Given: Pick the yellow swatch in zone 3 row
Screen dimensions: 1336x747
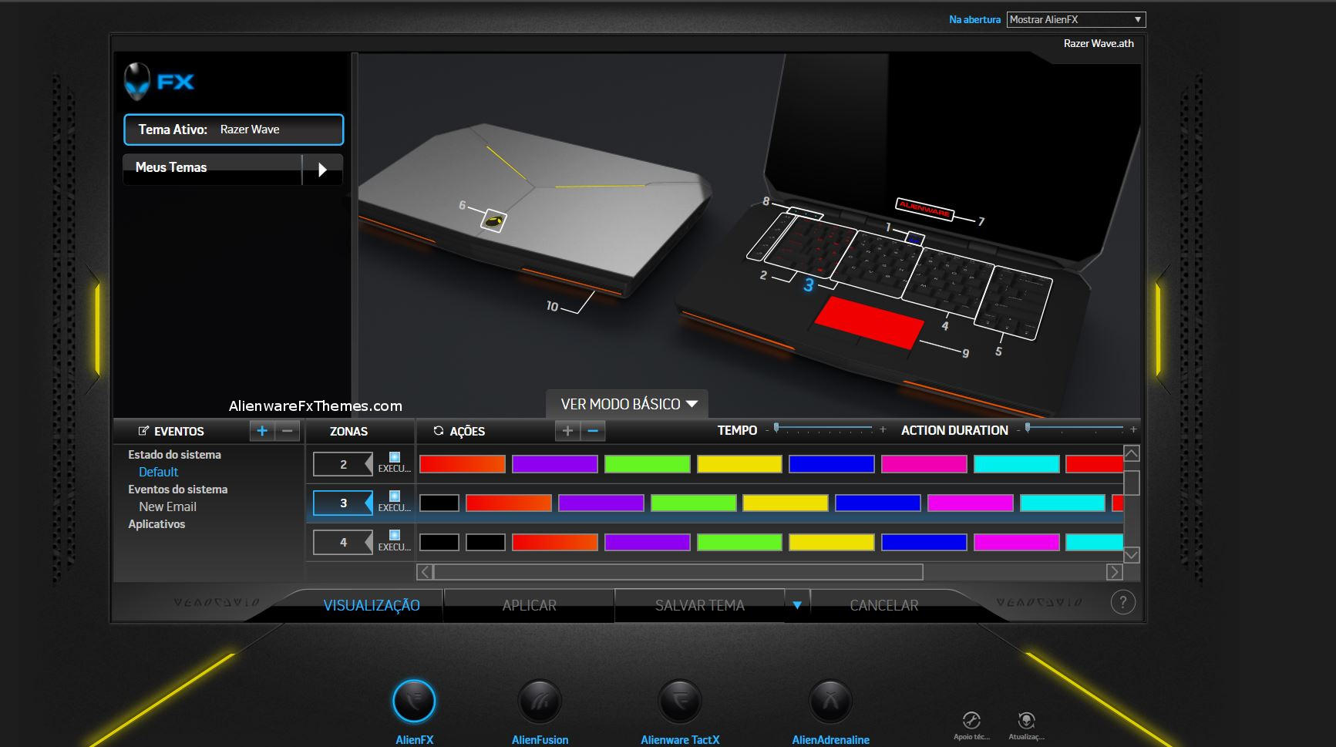Looking at the screenshot, I should click(x=786, y=503).
